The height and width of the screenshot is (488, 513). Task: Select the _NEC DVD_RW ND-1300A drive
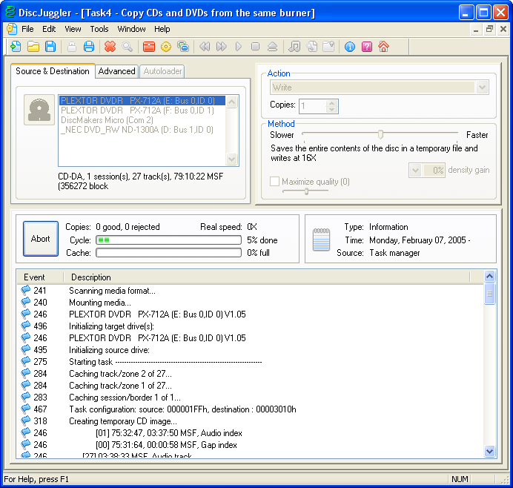click(137, 130)
